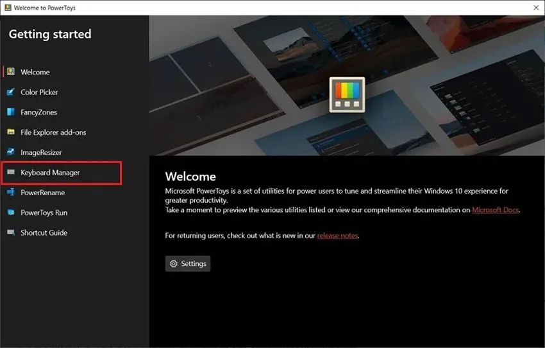Click the PowerRename icon
Screen dimensions: 545x348
coord(11,192)
